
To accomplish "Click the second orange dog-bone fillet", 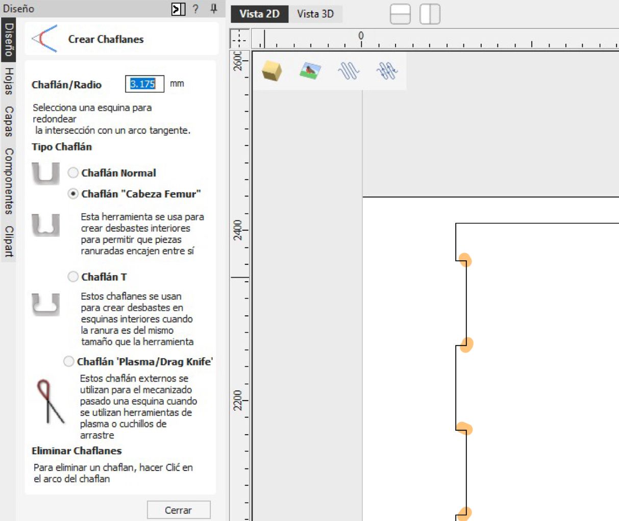I will (465, 344).
